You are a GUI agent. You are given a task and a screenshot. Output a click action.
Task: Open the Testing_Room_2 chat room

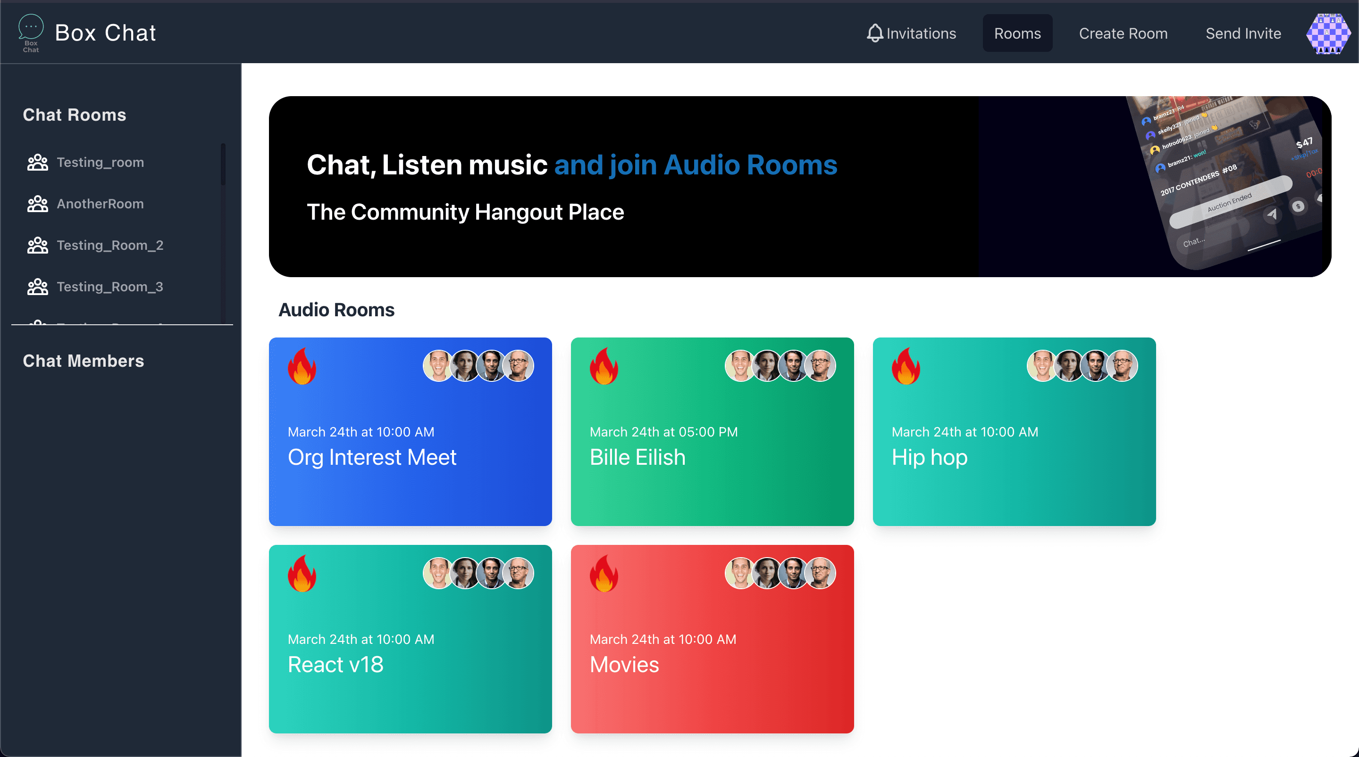(110, 245)
